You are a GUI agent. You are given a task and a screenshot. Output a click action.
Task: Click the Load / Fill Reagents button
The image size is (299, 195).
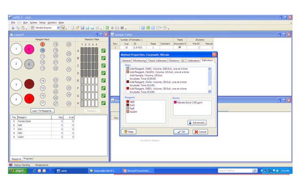pos(42,110)
